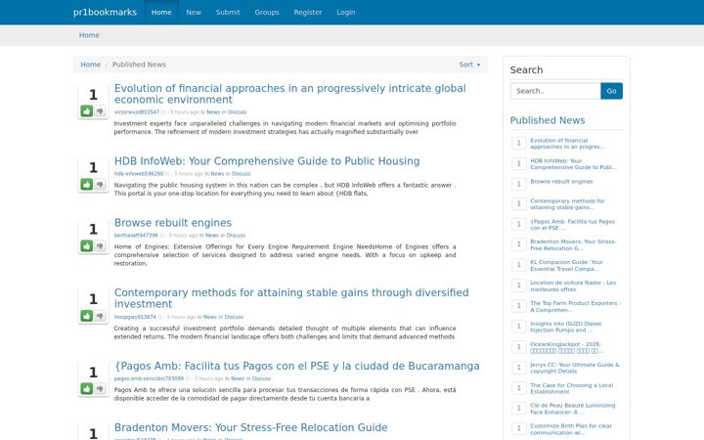704x440 pixels.
Task: Click the Go search button
Action: [611, 91]
